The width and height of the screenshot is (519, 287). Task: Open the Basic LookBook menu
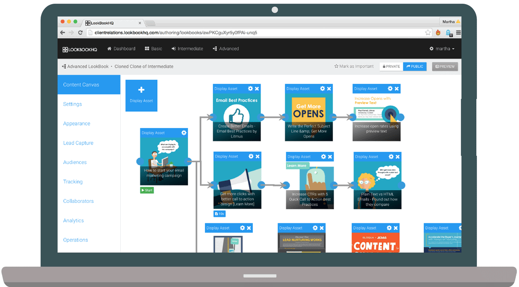[153, 49]
